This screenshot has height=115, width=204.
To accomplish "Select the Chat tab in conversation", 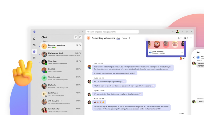I will tap(118, 38).
